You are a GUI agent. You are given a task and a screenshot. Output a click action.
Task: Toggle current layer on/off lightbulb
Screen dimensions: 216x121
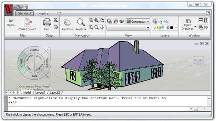155,27
